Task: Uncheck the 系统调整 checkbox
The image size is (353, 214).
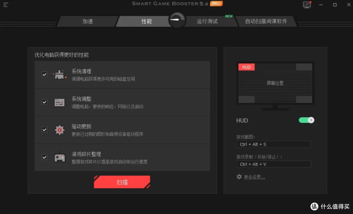Action: (44, 102)
